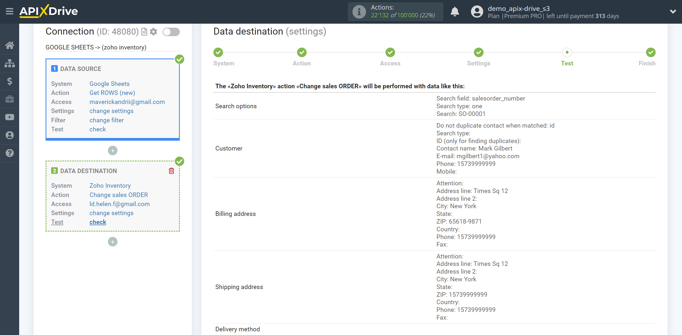Click change settings in Data Destination
682x335 pixels.
[x=111, y=213]
